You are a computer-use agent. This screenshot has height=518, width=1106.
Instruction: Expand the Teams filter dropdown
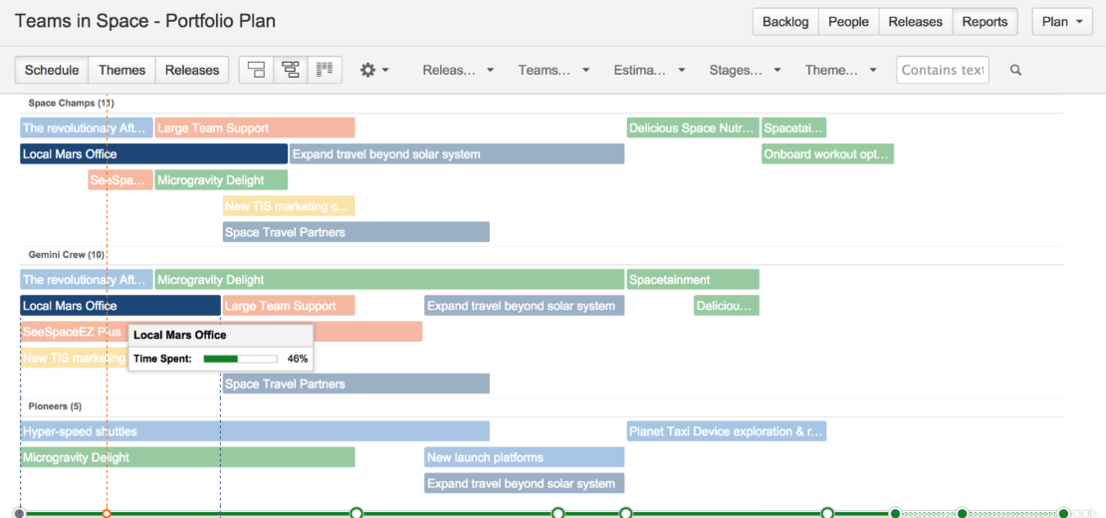tap(553, 70)
